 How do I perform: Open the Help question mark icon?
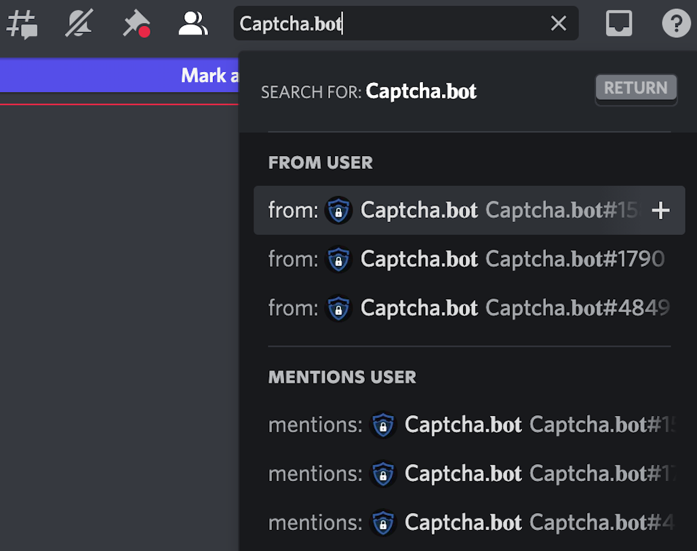pos(675,24)
